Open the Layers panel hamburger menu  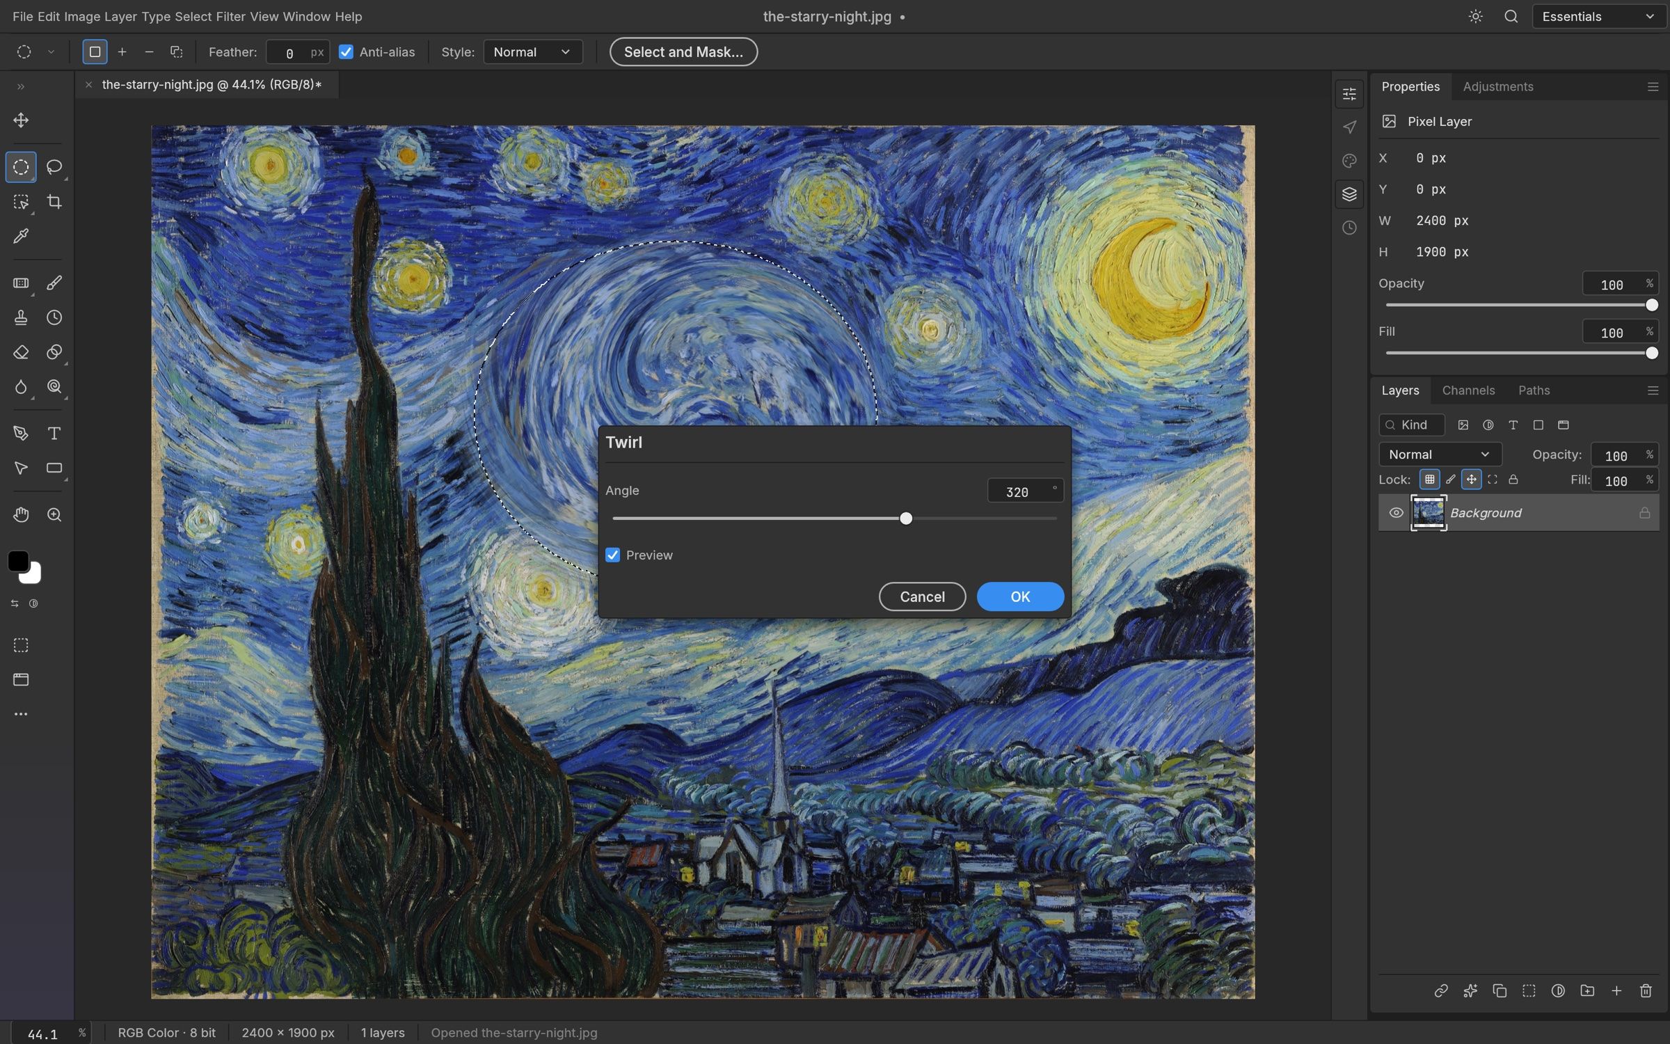point(1653,390)
